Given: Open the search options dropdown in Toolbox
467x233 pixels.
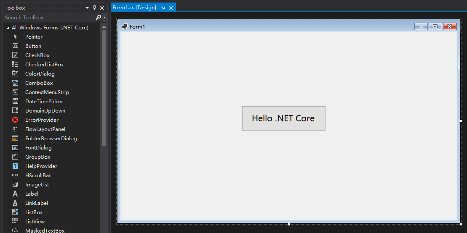Looking at the screenshot, I should point(104,18).
